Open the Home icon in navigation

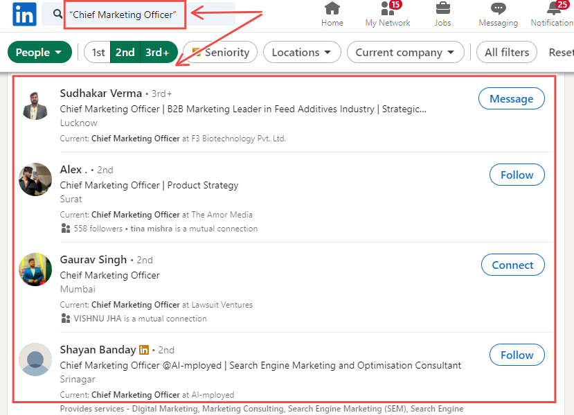(332, 8)
